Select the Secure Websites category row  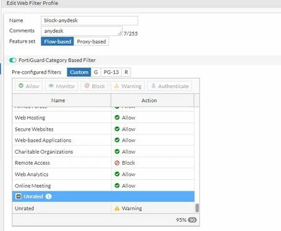pyautogui.click(x=103, y=129)
